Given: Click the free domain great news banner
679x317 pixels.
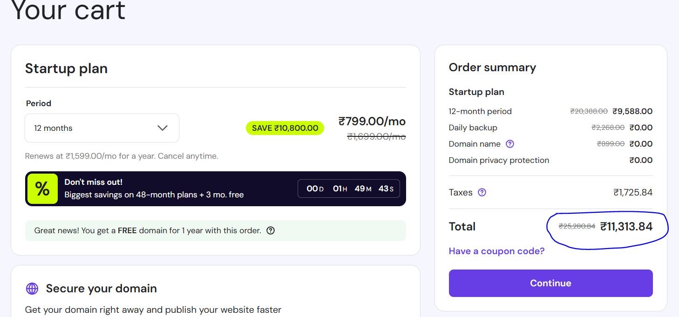Looking at the screenshot, I should point(148,230).
